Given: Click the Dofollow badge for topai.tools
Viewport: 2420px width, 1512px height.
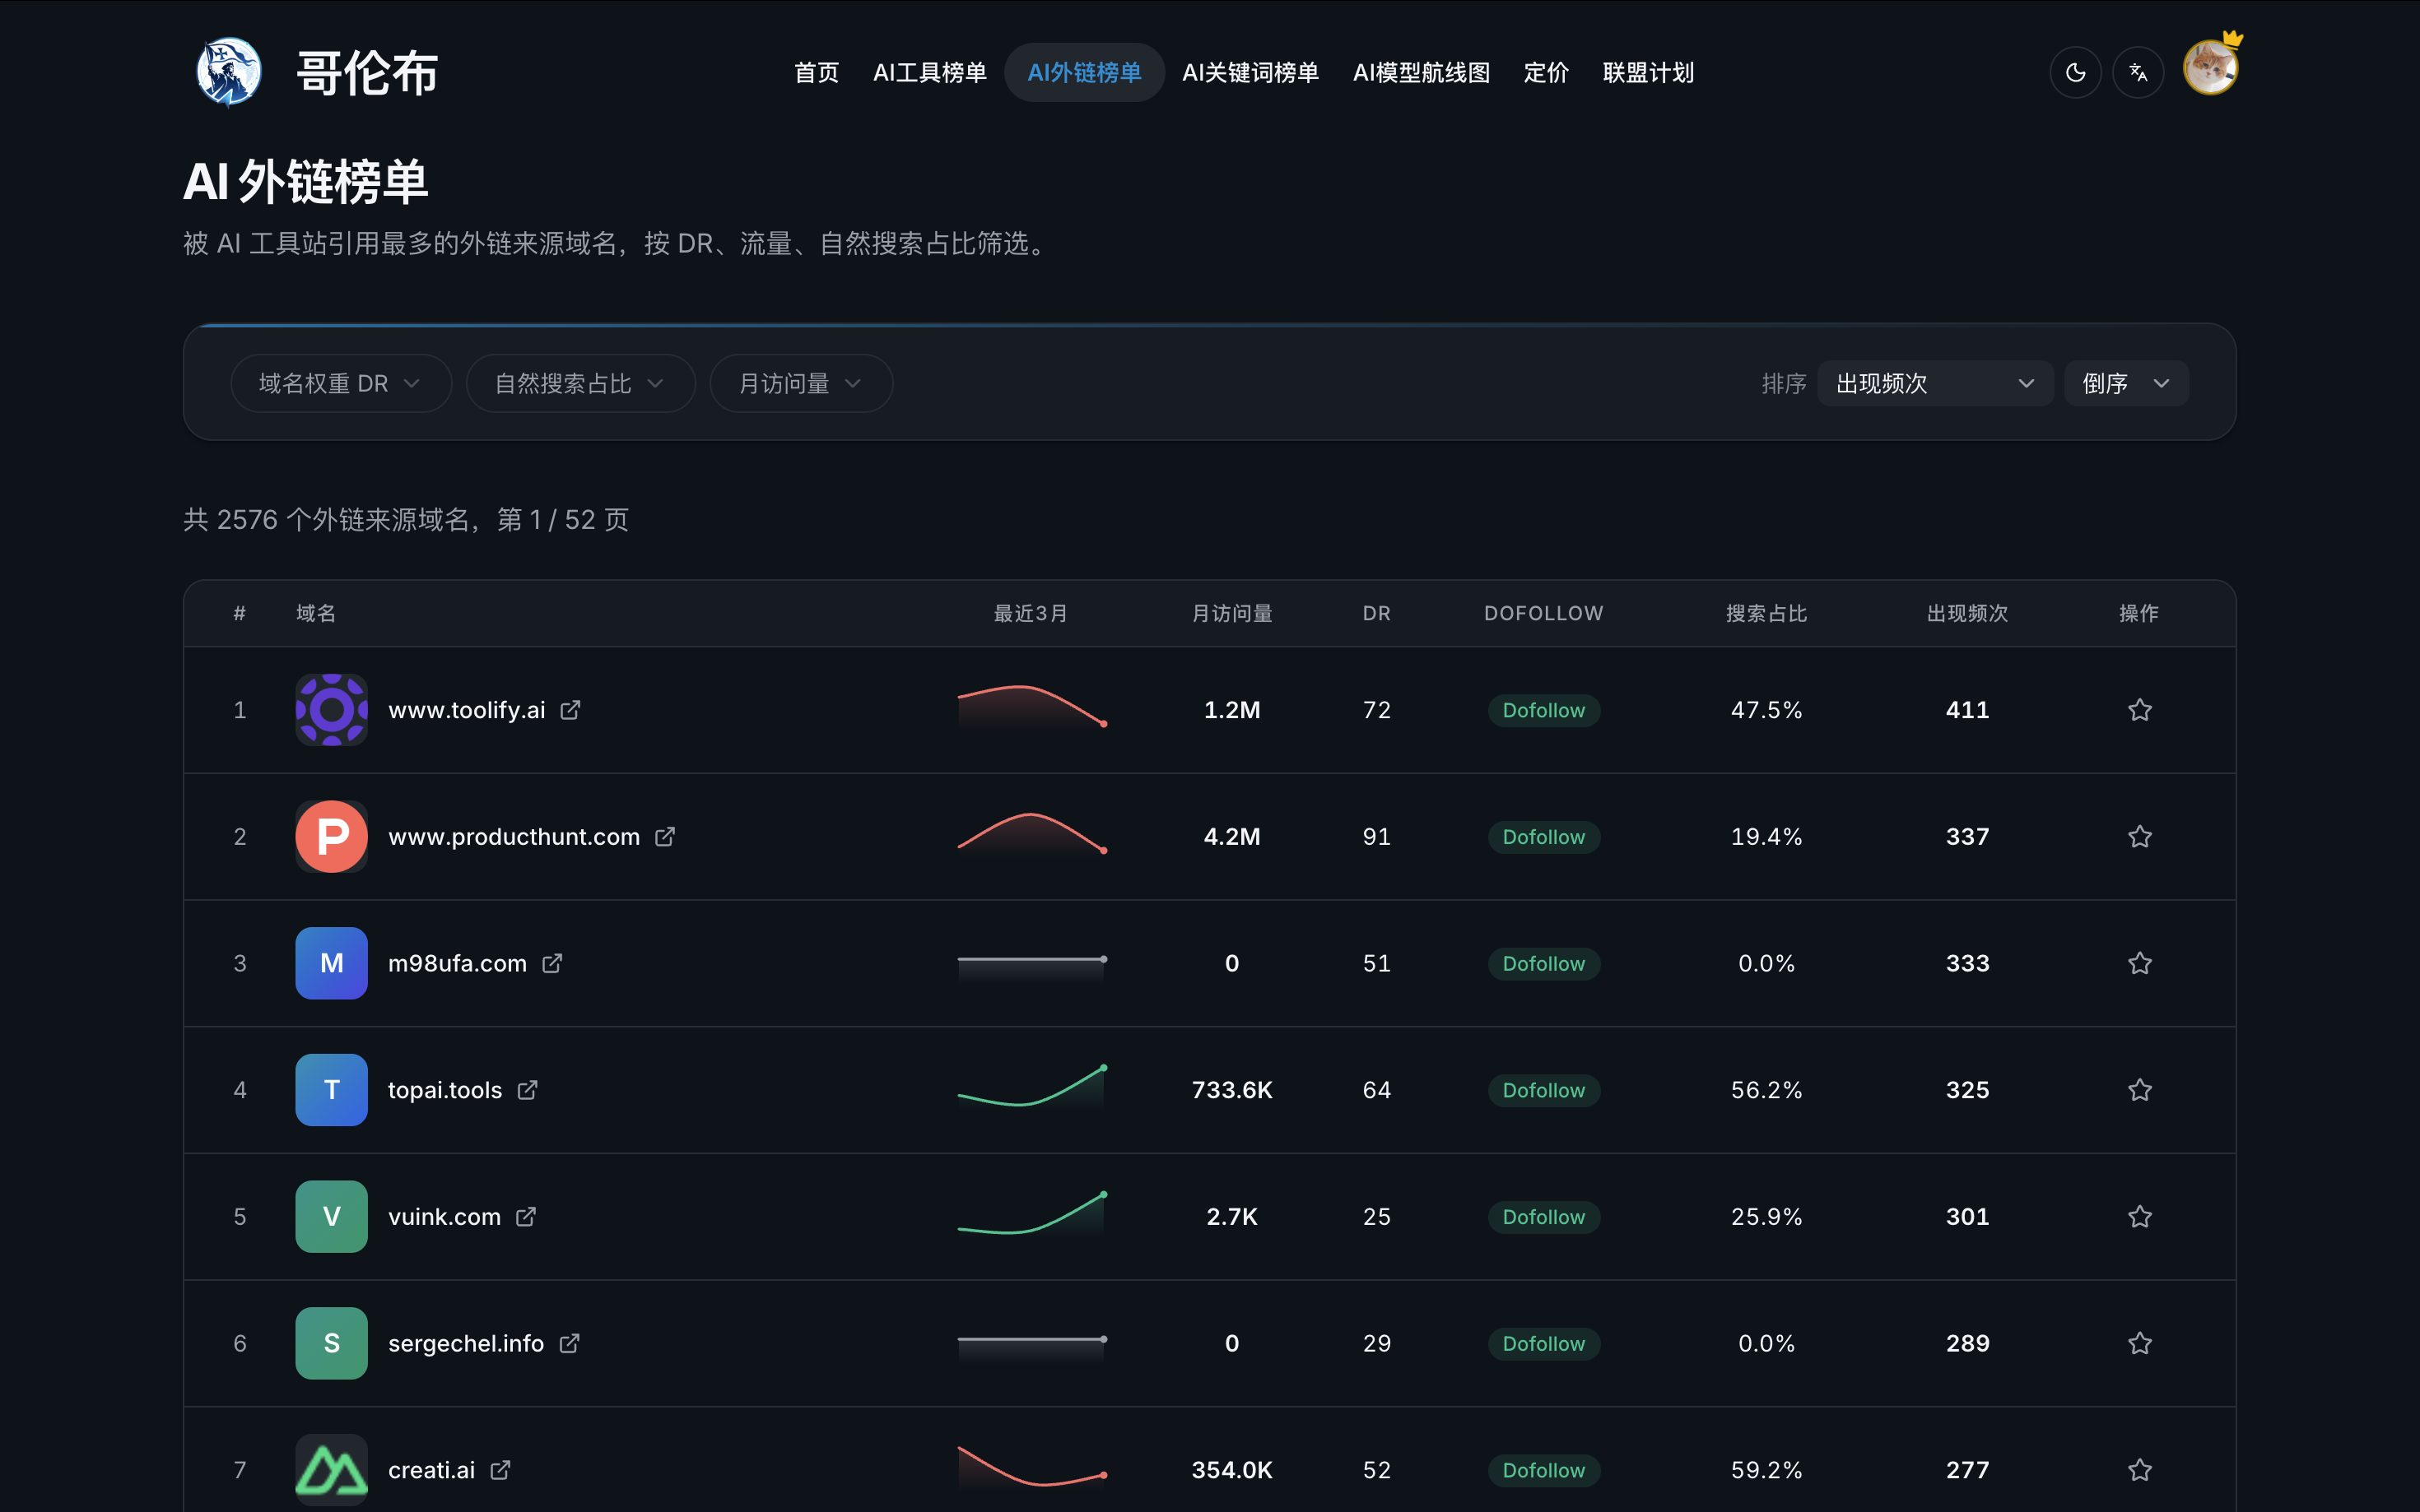Looking at the screenshot, I should point(1543,1090).
